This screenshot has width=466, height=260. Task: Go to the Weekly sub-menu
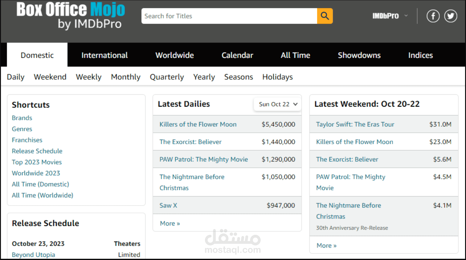[x=88, y=77]
